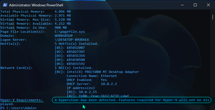Select the path 'C:\pagefile.sys'
The width and height of the screenshot is (215, 110).
(70, 32)
